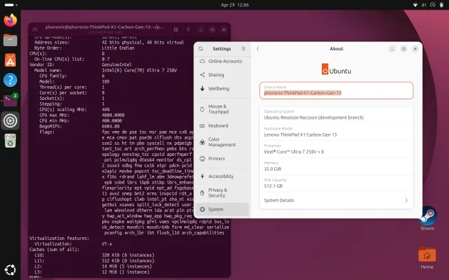449x280 pixels.
Task: Click the terminal split view icon
Action: click(x=176, y=30)
